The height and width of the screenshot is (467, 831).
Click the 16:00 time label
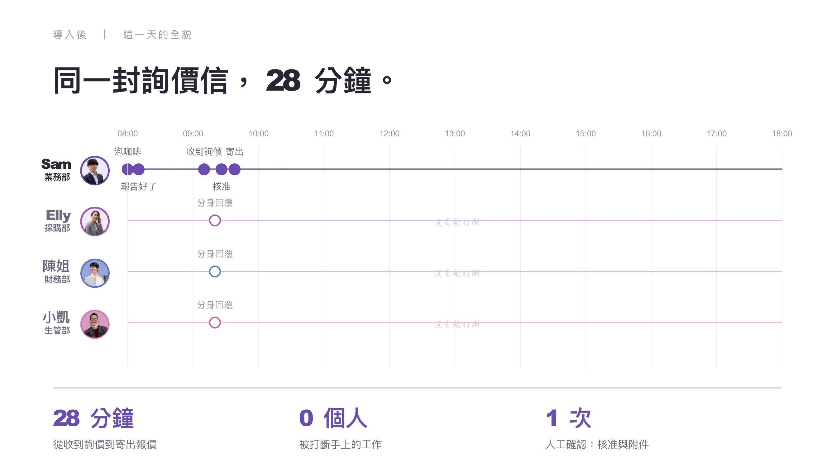(651, 134)
